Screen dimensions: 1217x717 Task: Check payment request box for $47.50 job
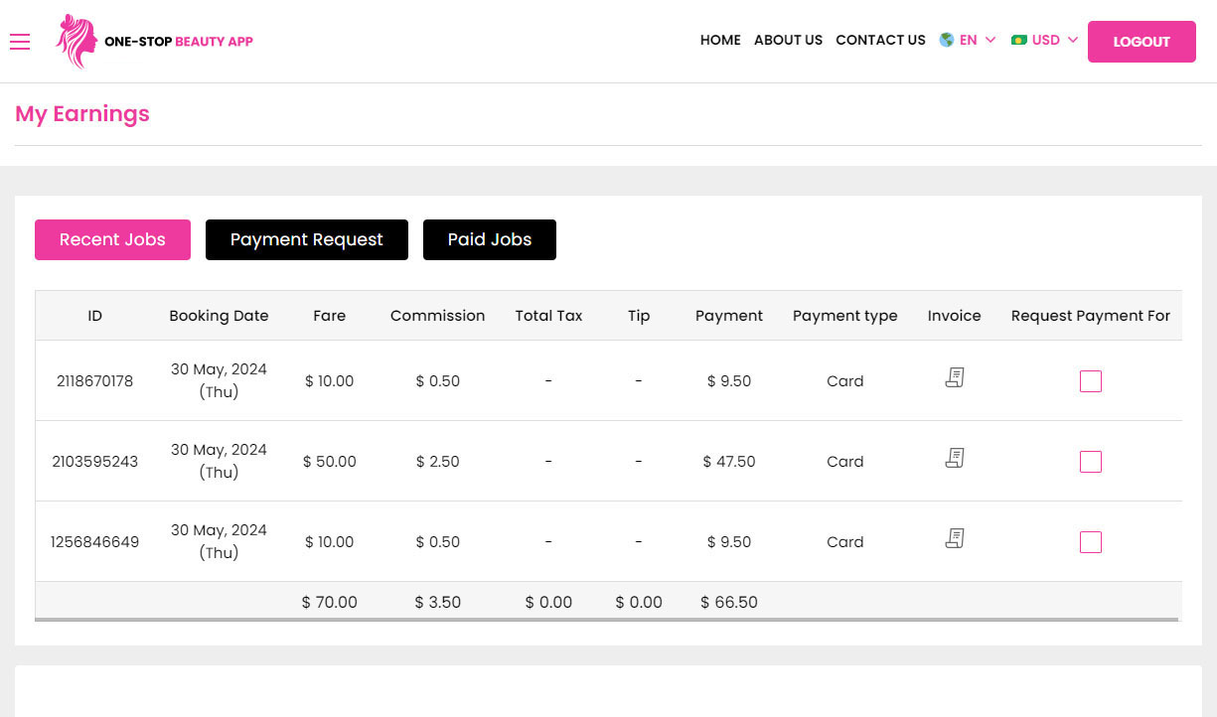(x=1091, y=462)
